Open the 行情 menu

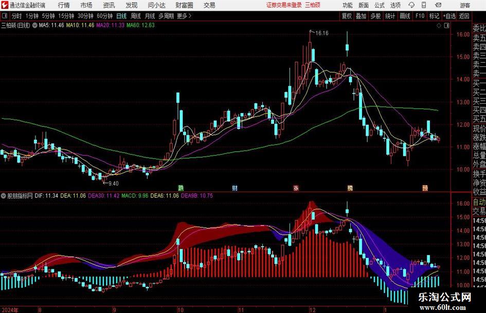tap(64, 5)
